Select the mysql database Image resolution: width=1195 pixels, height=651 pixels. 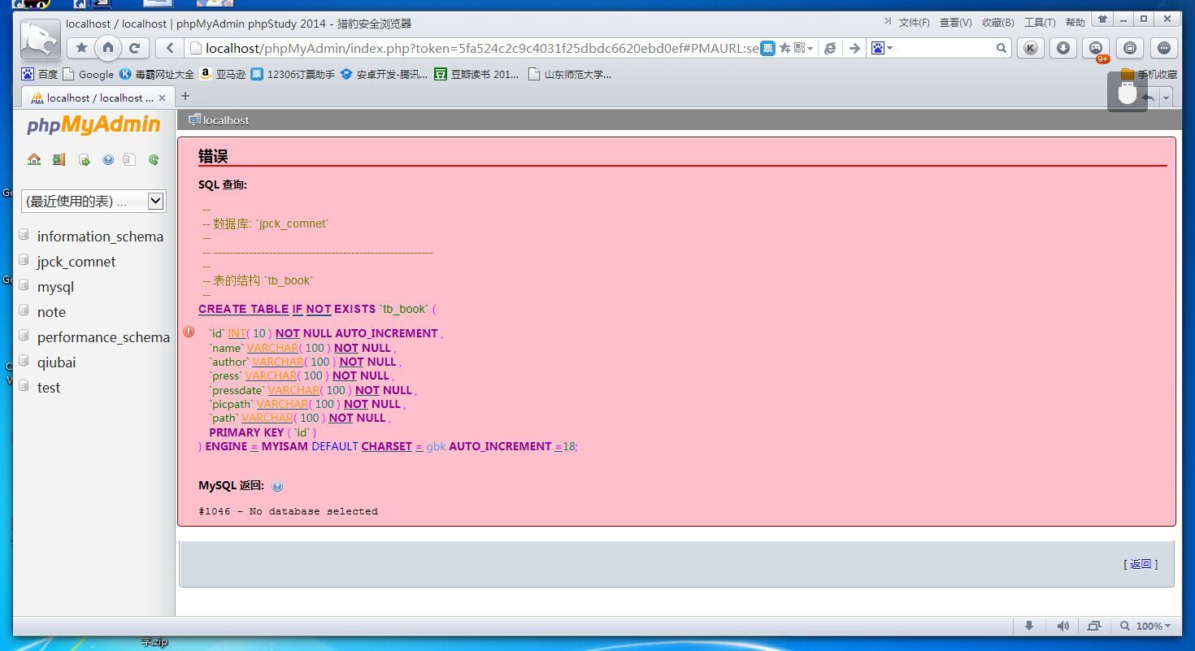pyautogui.click(x=55, y=287)
